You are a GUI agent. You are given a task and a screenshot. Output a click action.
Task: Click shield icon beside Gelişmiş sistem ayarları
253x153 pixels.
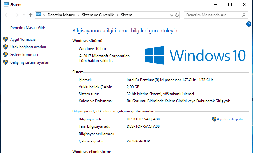point(5,62)
